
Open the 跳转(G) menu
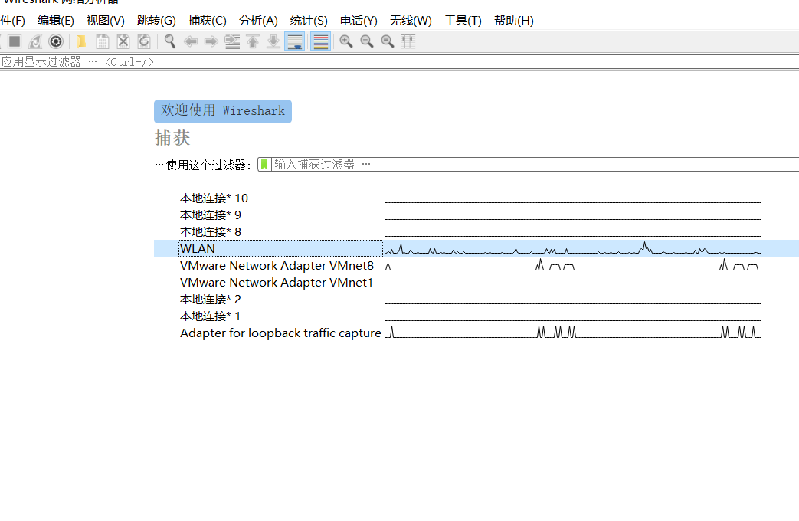click(x=156, y=21)
